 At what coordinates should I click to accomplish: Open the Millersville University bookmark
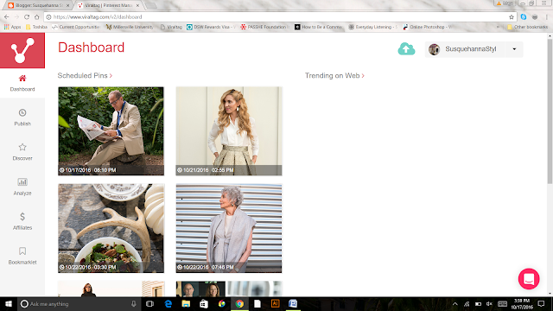tap(130, 27)
